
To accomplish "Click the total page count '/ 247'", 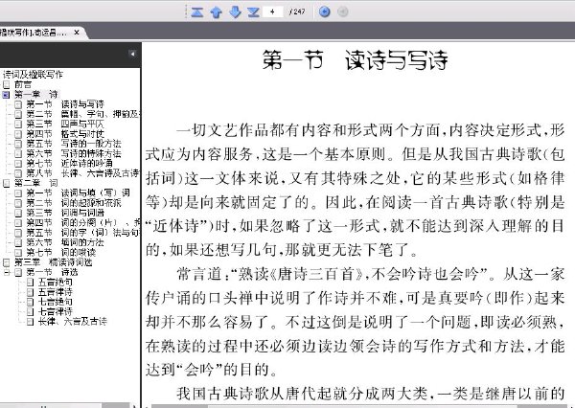I will [297, 11].
